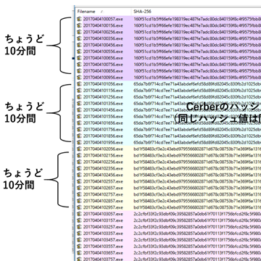Screen dimensions: 261x261
Task: Click the hash starting 160f51cd in the first row
Action: pyautogui.click(x=197, y=19)
